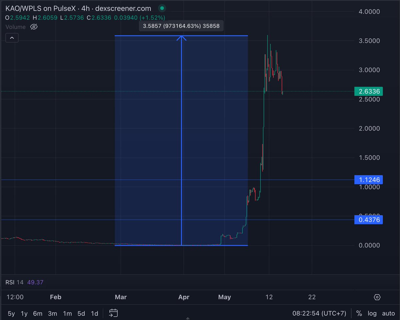Expand the hidden drawing toolbar arrow at bottom
The image size is (400, 320).
(x=188, y=318)
